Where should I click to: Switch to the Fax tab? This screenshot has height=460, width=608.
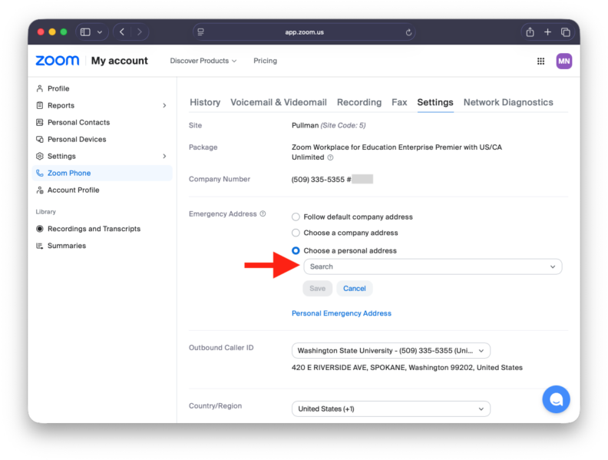[399, 102]
